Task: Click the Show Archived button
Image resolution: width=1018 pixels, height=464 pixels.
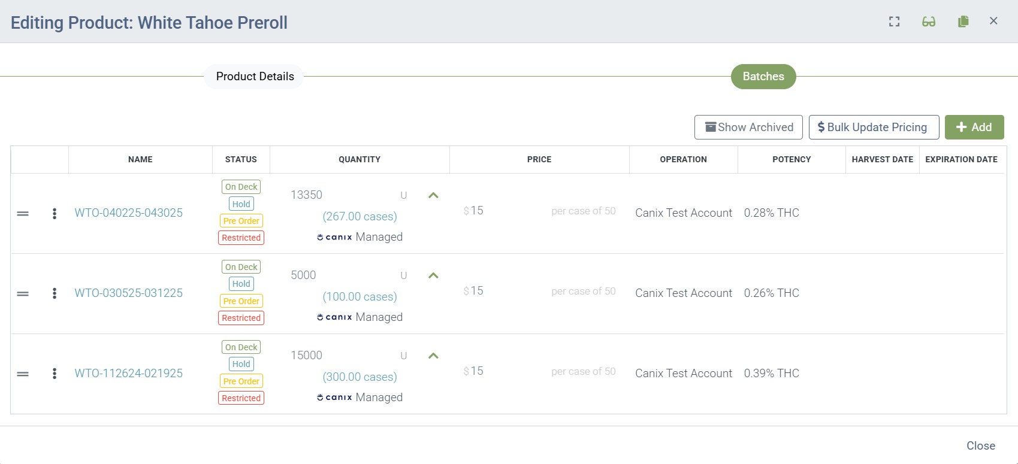Action: click(x=748, y=128)
